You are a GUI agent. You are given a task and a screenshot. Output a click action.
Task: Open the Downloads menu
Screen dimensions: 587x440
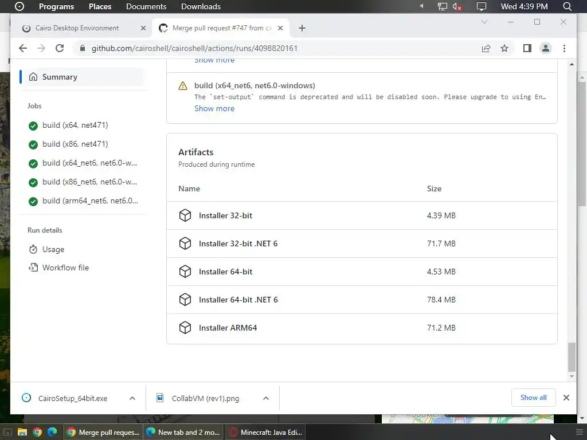pyautogui.click(x=201, y=6)
